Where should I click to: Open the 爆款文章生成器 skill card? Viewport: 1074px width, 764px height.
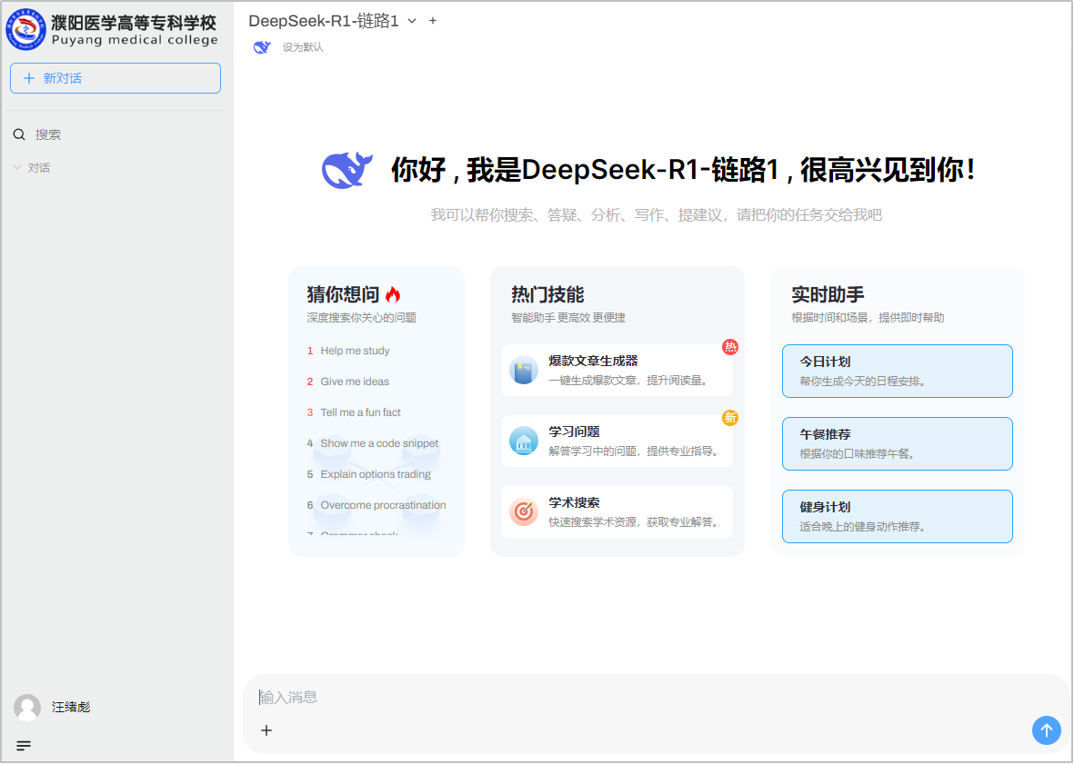pos(617,370)
